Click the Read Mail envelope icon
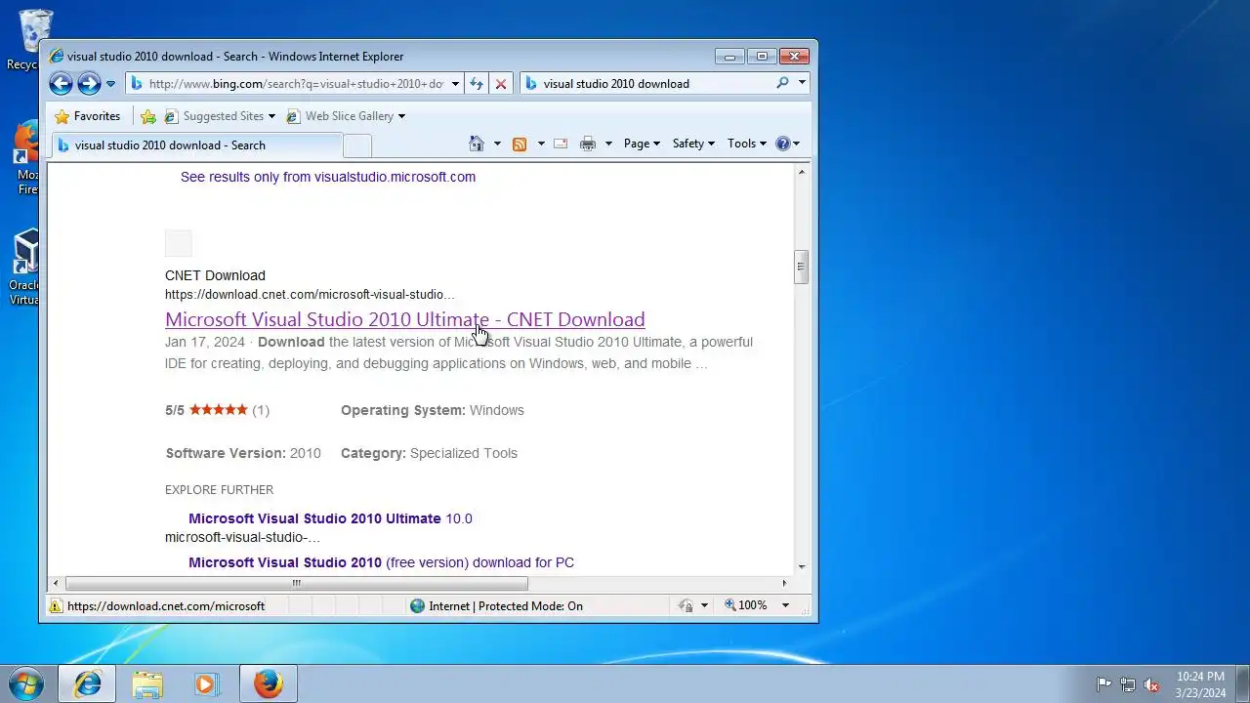This screenshot has width=1250, height=703. tap(561, 144)
